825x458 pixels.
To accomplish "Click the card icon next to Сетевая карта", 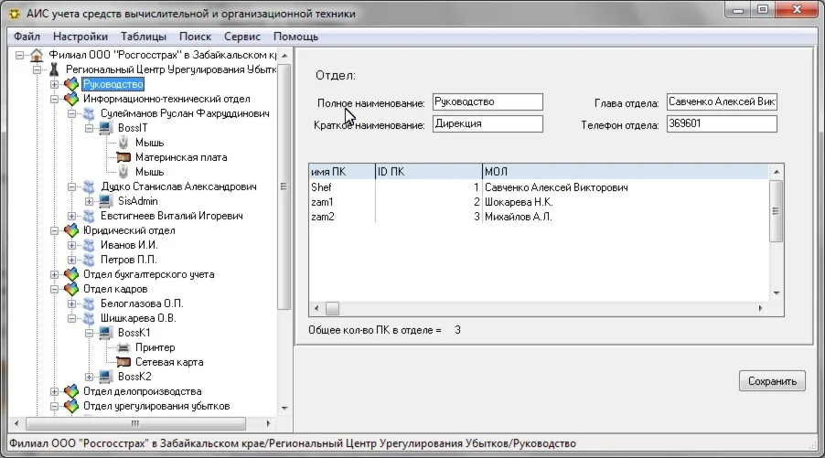I will point(123,362).
